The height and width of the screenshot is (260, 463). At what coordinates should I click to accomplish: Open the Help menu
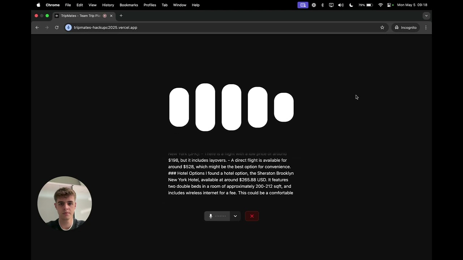196,5
